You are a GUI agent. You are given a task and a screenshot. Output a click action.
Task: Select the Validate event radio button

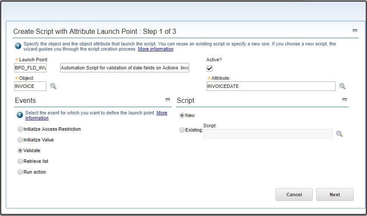20,150
